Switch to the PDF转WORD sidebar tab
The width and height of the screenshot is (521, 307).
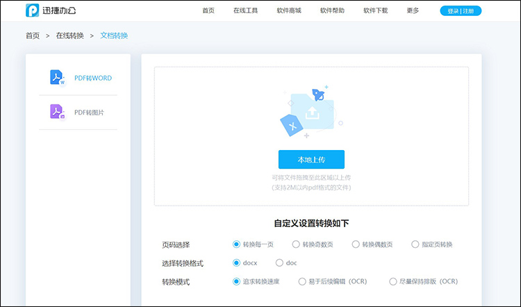(78, 78)
